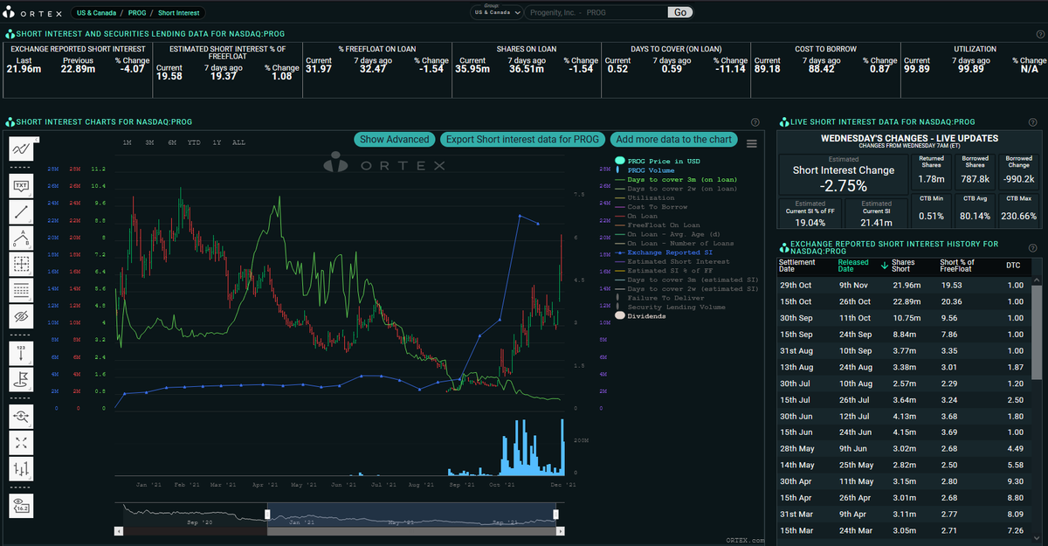Click the Show Advanced button
1048x546 pixels.
pyautogui.click(x=394, y=140)
